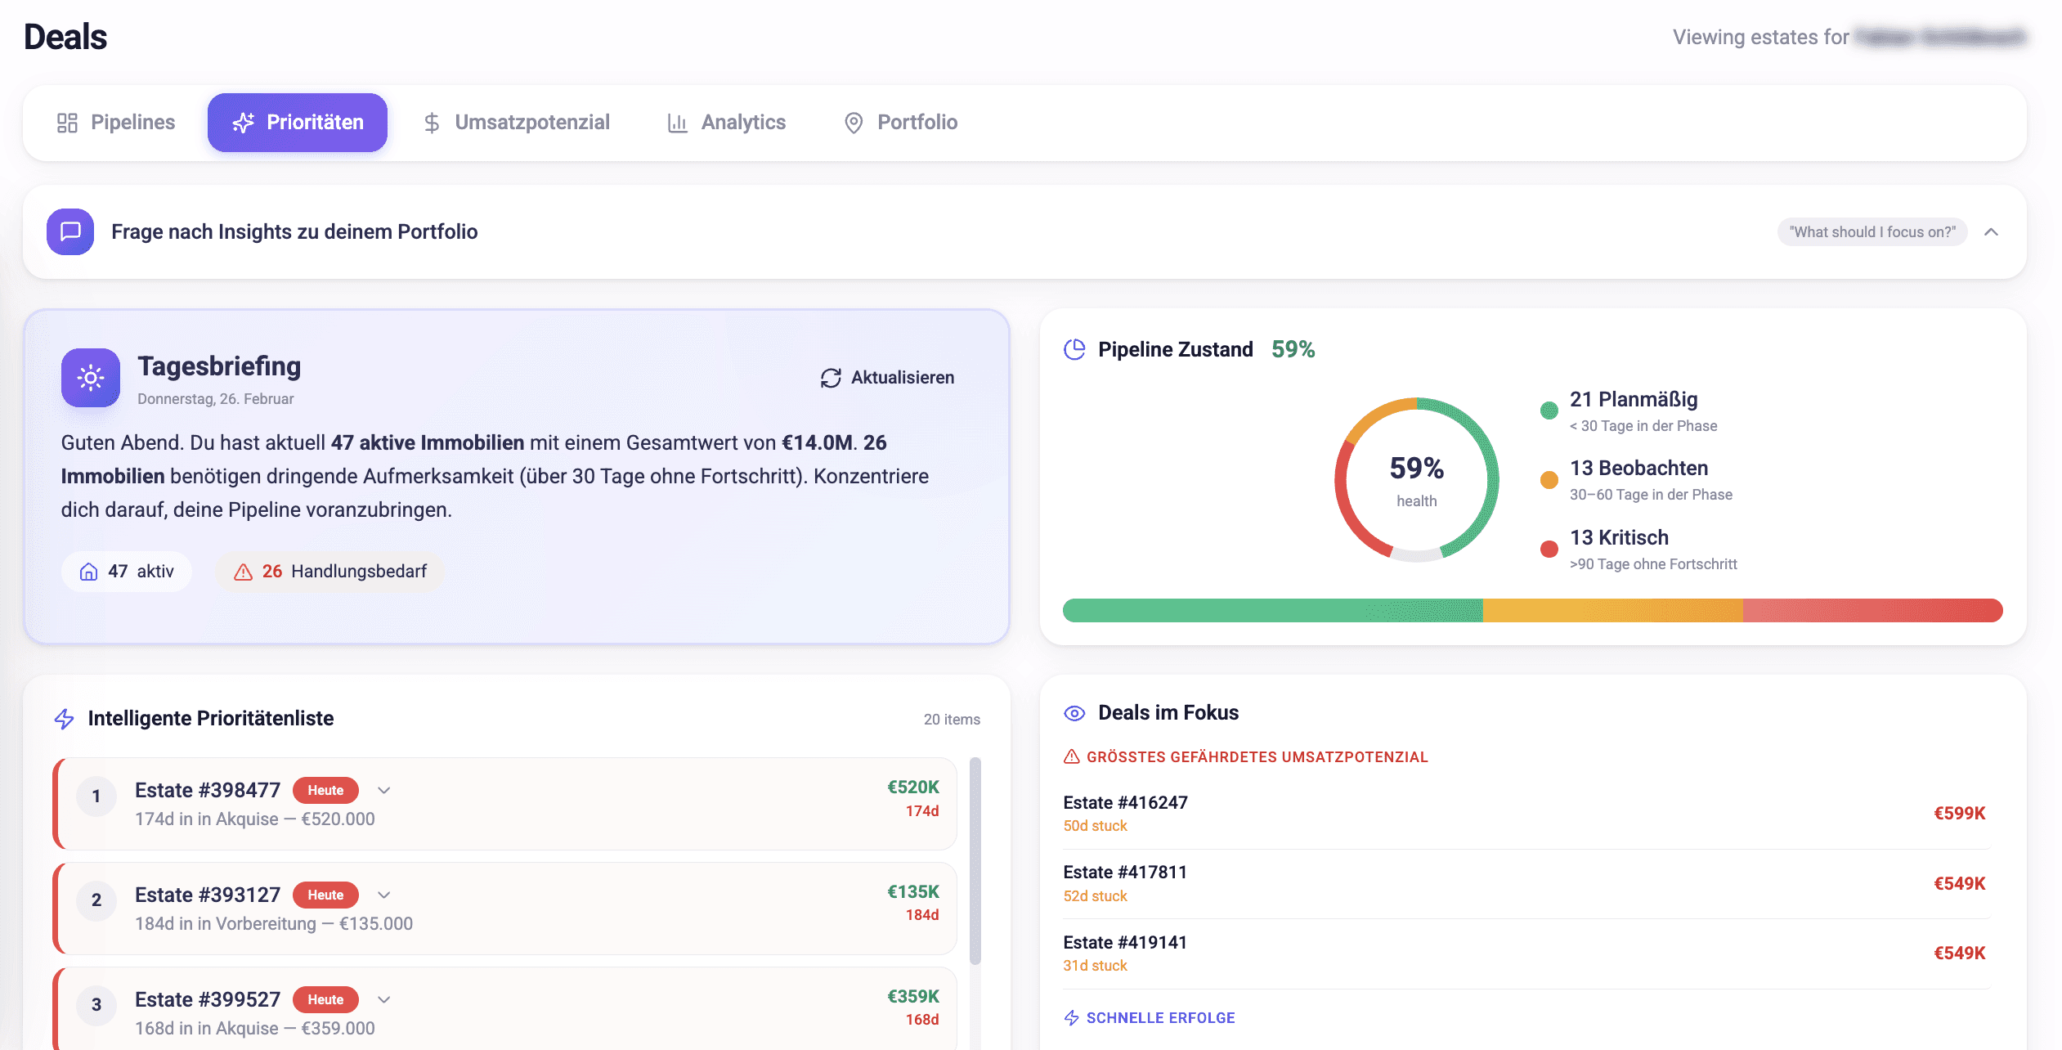
Task: Click the house icon in 47 aktiv badge
Action: point(88,572)
